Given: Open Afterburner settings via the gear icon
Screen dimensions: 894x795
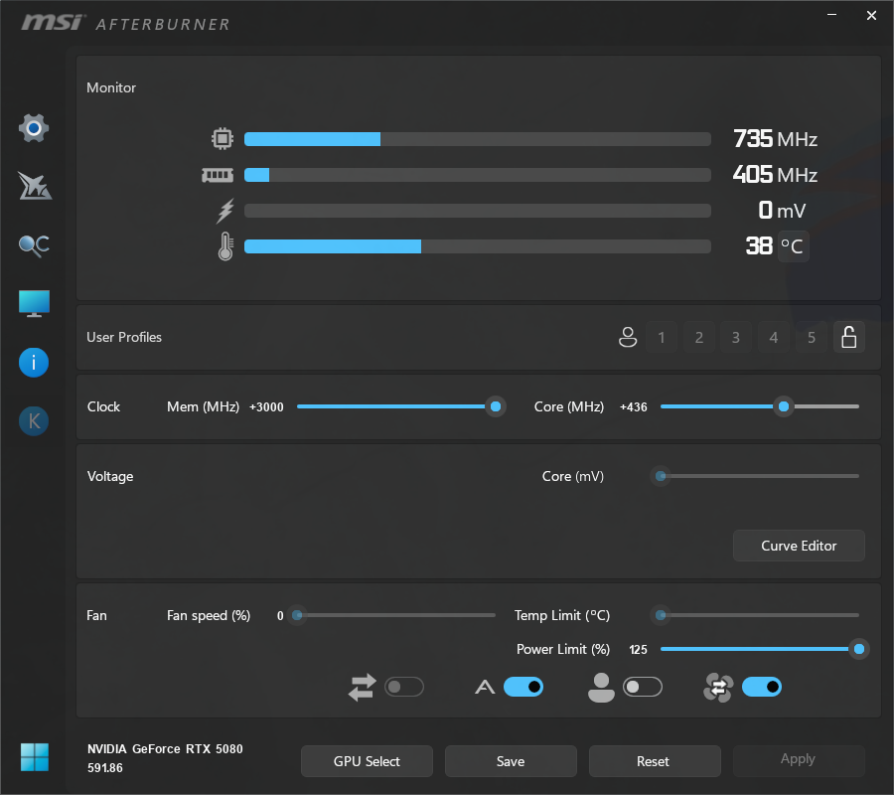Looking at the screenshot, I should point(34,128).
